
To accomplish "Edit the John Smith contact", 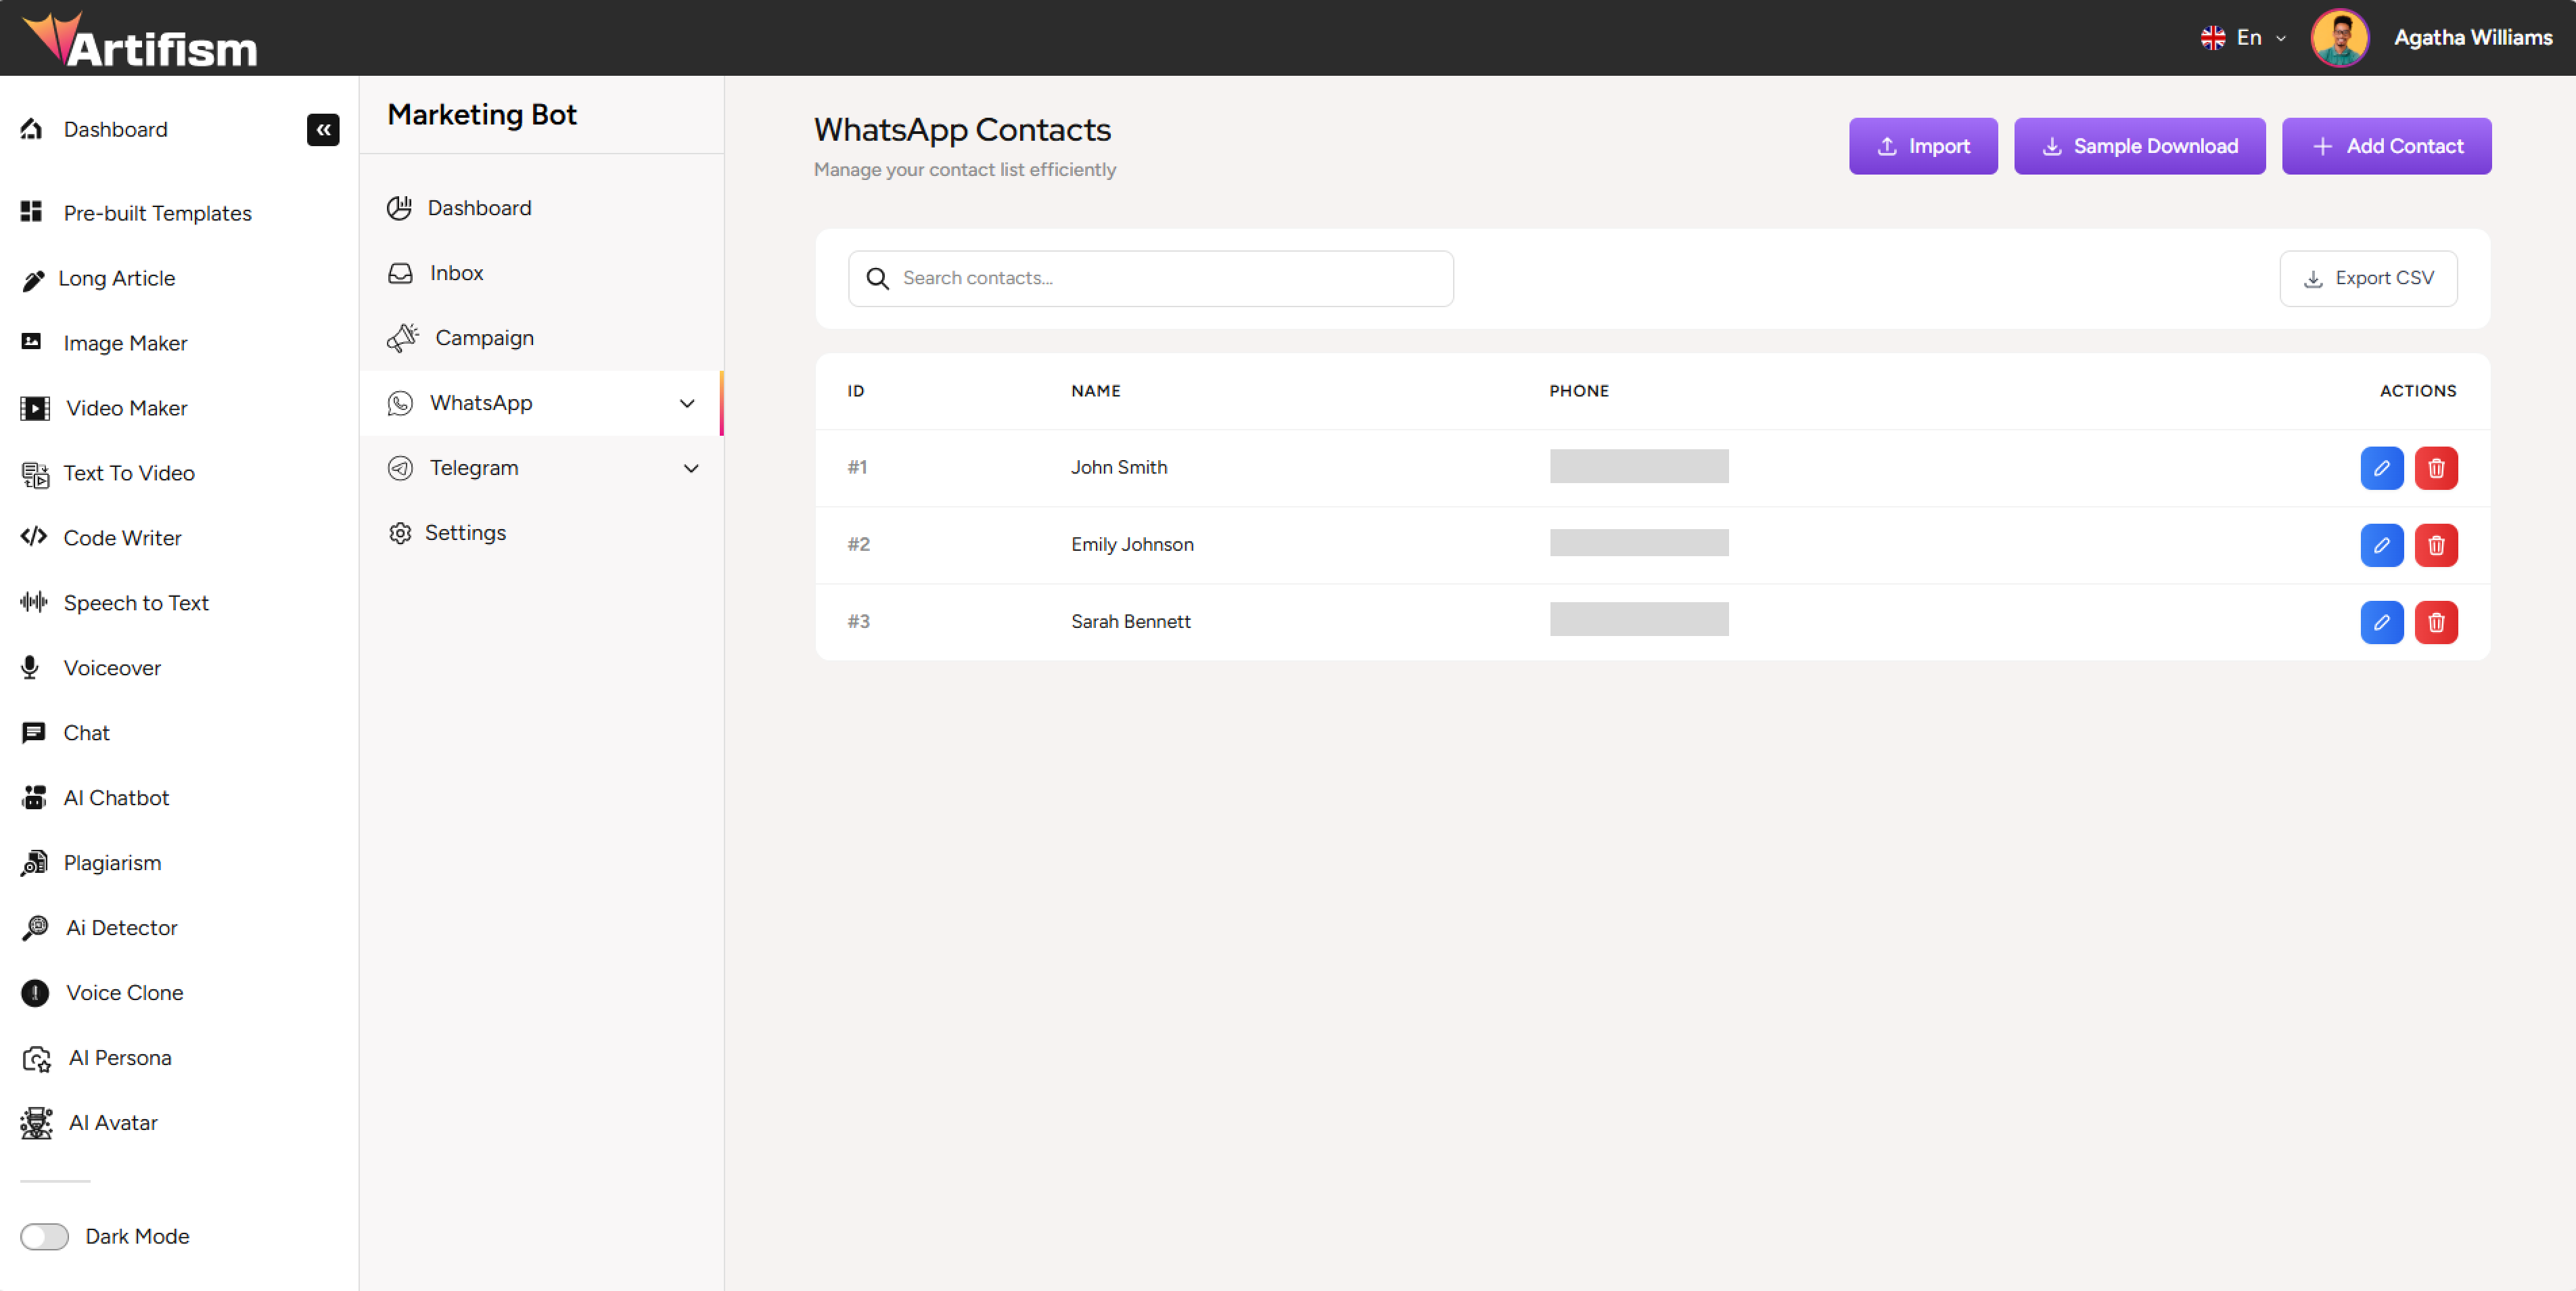I will tap(2381, 468).
